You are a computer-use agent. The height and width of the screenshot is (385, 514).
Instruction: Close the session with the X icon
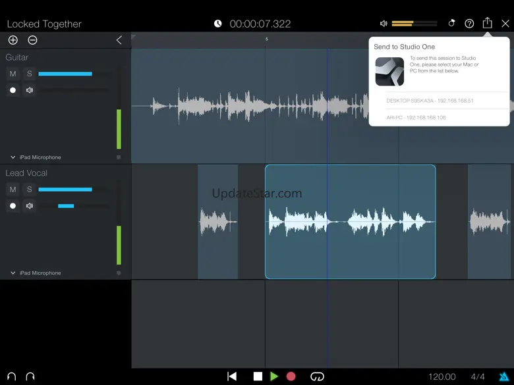tap(505, 24)
